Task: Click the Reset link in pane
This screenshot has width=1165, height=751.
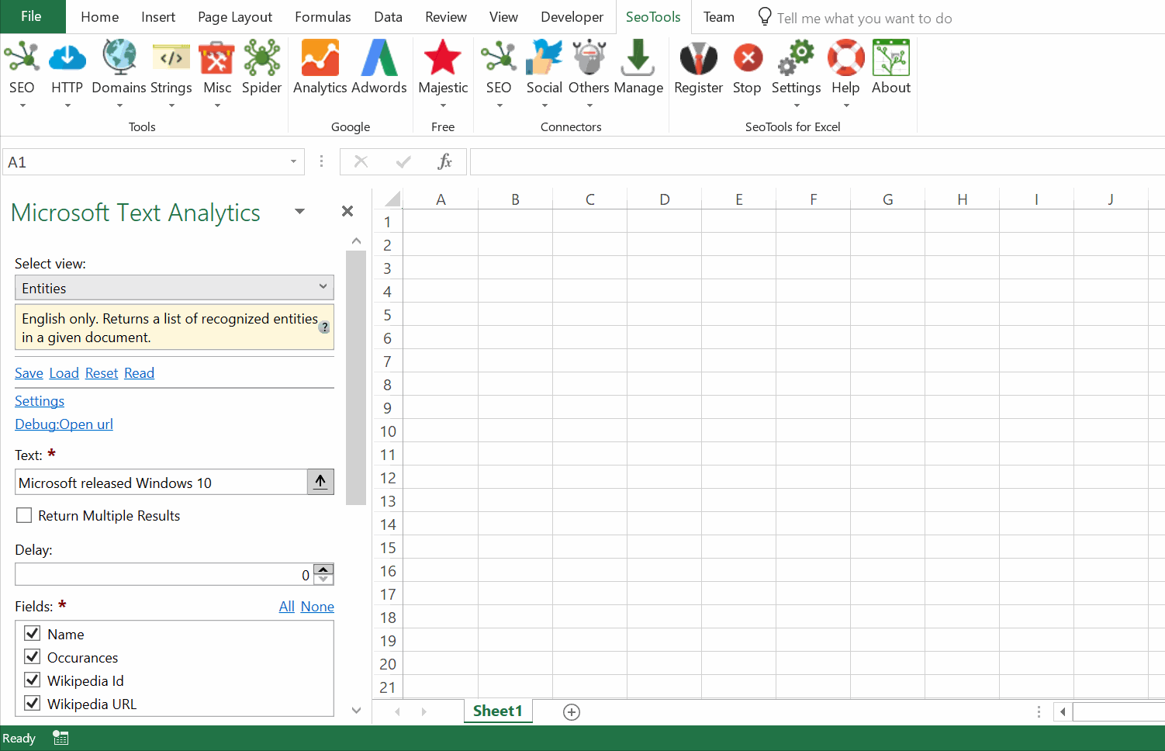Action: [x=102, y=373]
